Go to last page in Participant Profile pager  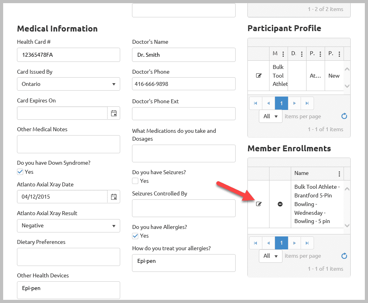307,103
